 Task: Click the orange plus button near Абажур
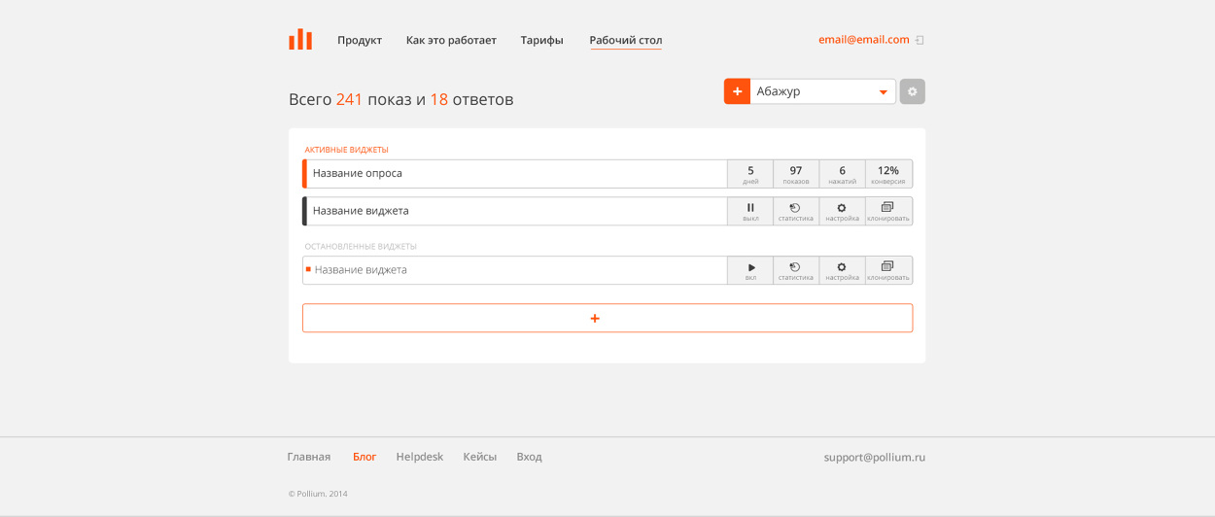coord(737,91)
